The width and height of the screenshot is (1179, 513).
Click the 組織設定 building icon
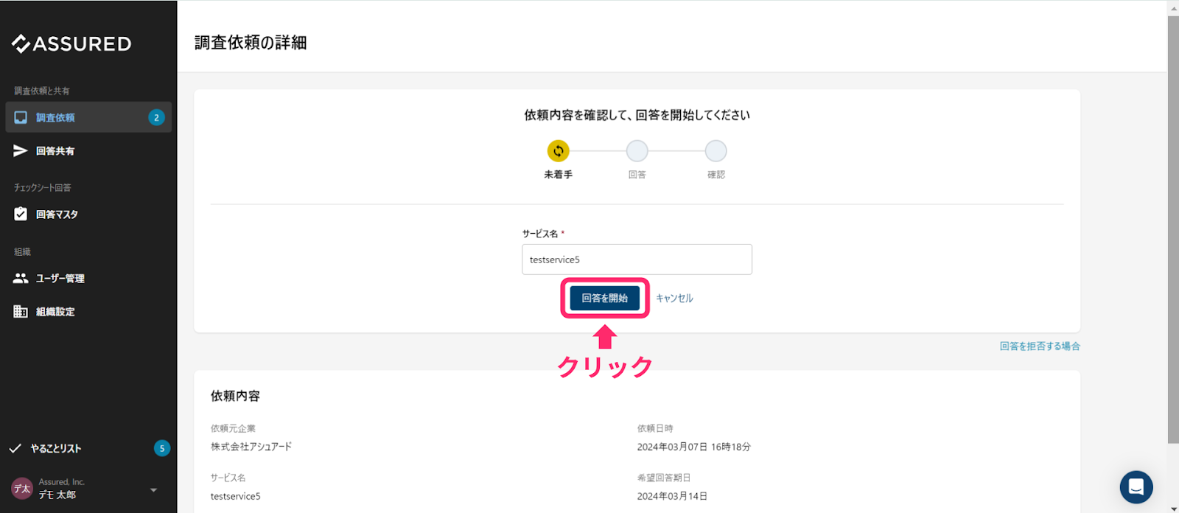point(21,311)
